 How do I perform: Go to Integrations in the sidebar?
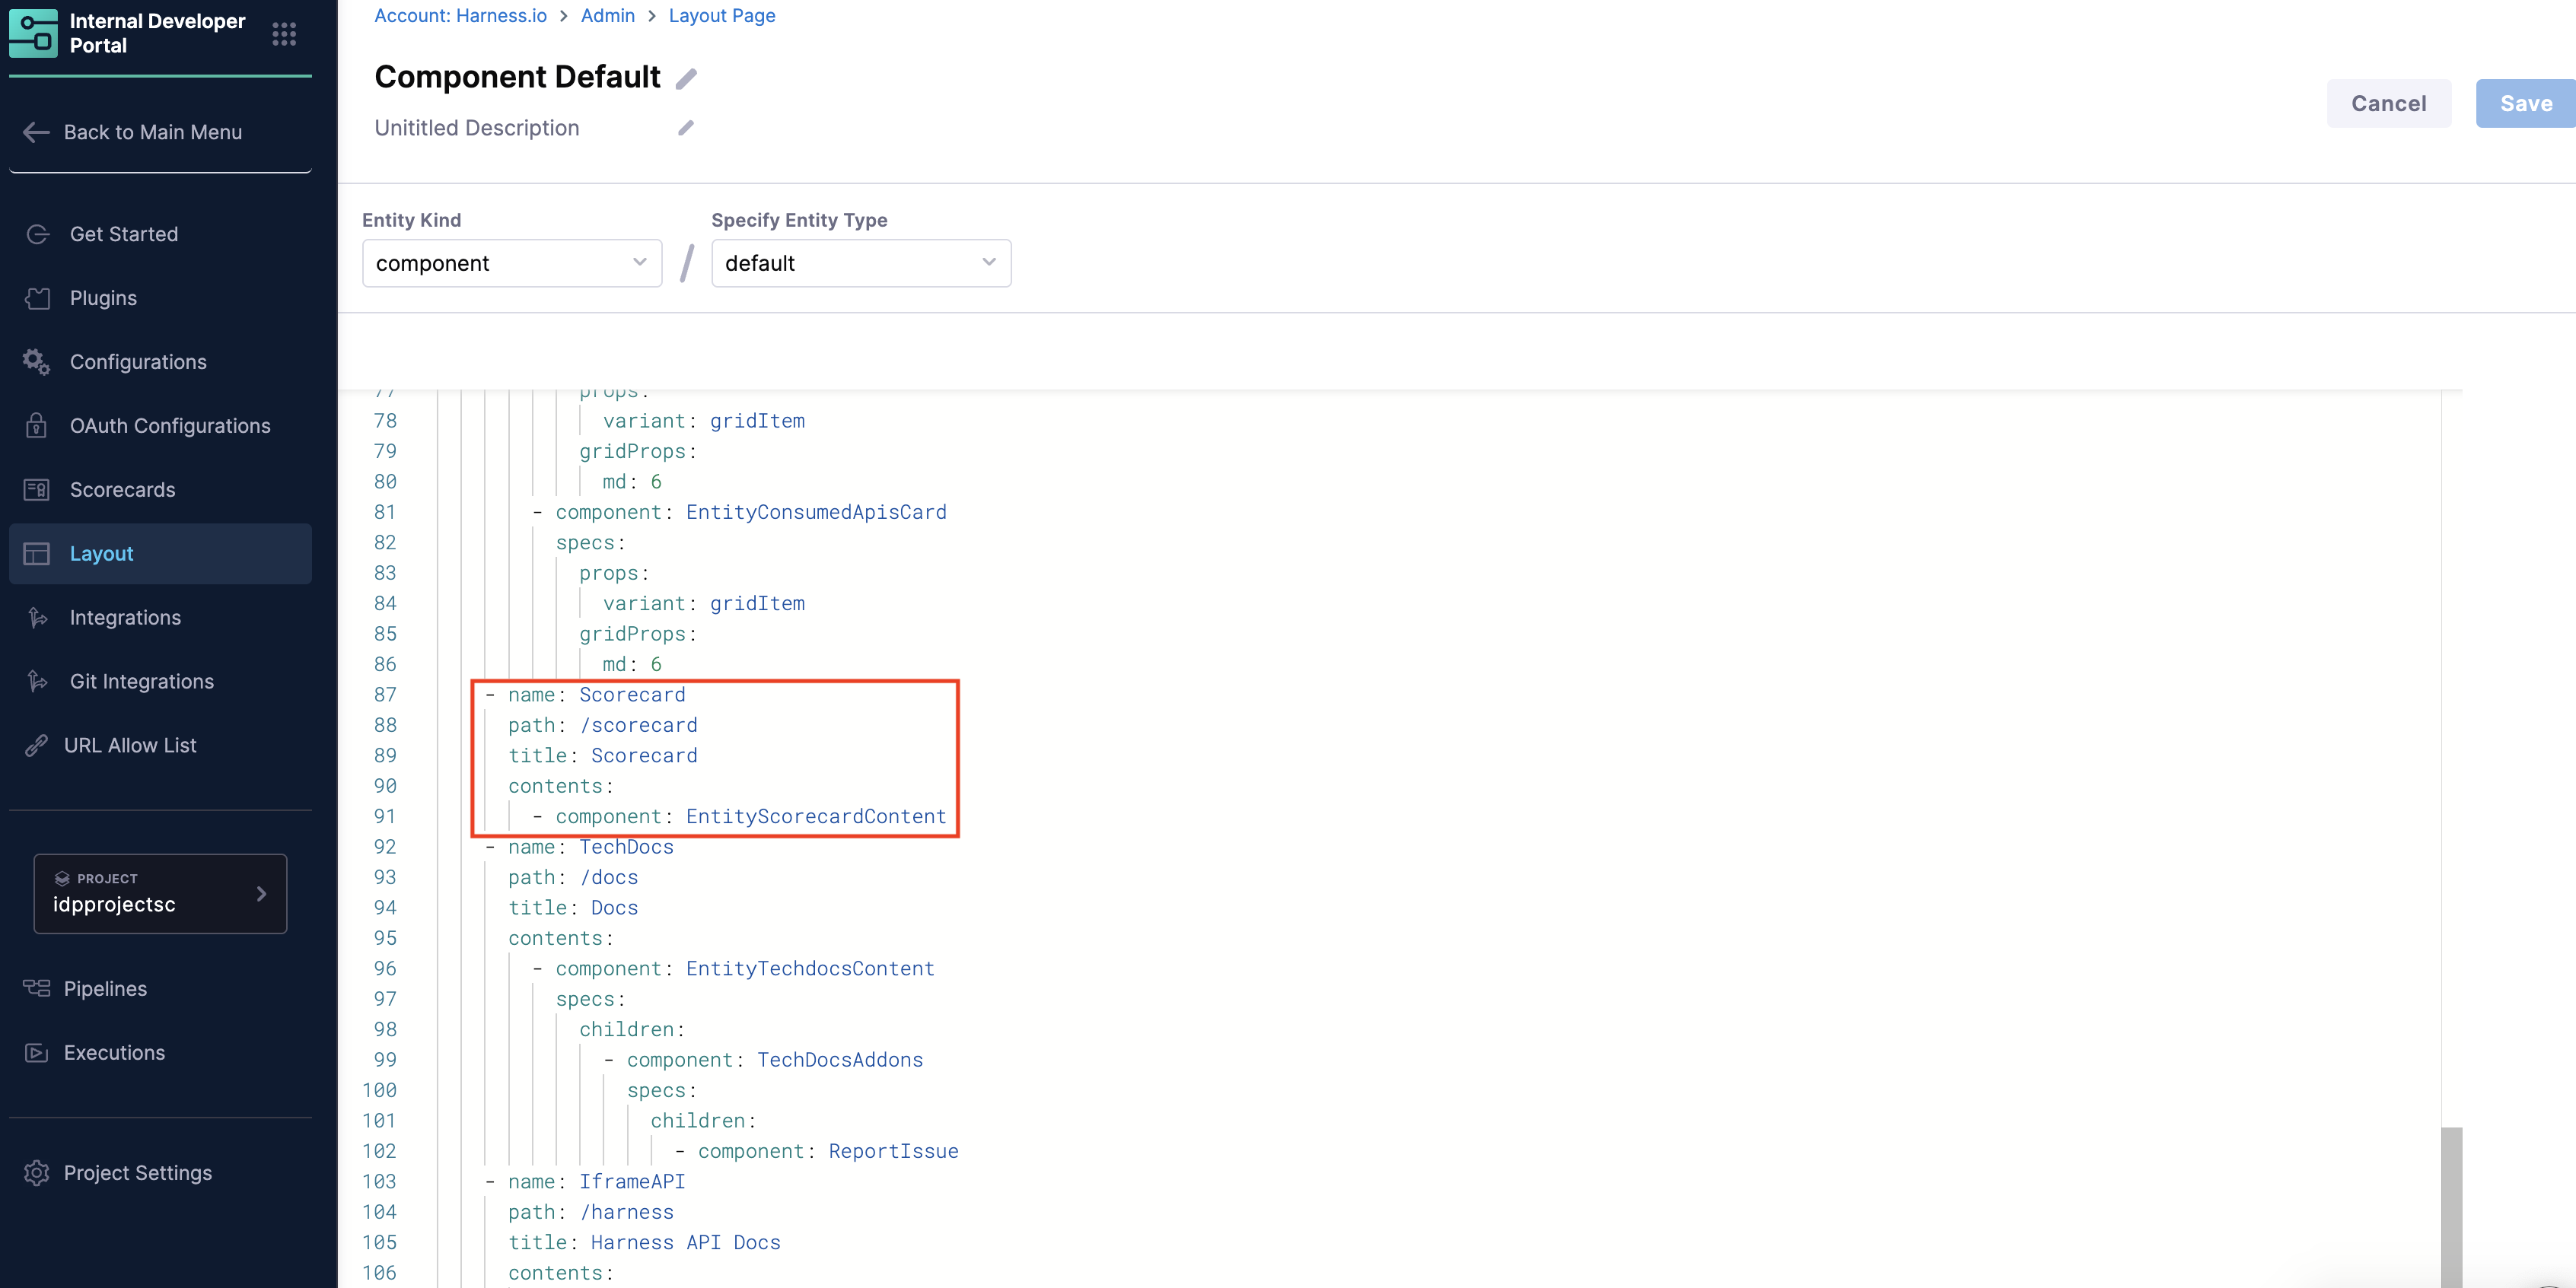tap(125, 618)
